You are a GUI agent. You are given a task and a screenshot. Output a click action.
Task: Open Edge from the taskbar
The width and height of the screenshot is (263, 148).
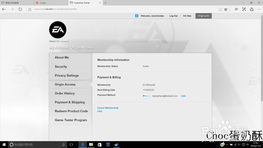click(x=83, y=145)
